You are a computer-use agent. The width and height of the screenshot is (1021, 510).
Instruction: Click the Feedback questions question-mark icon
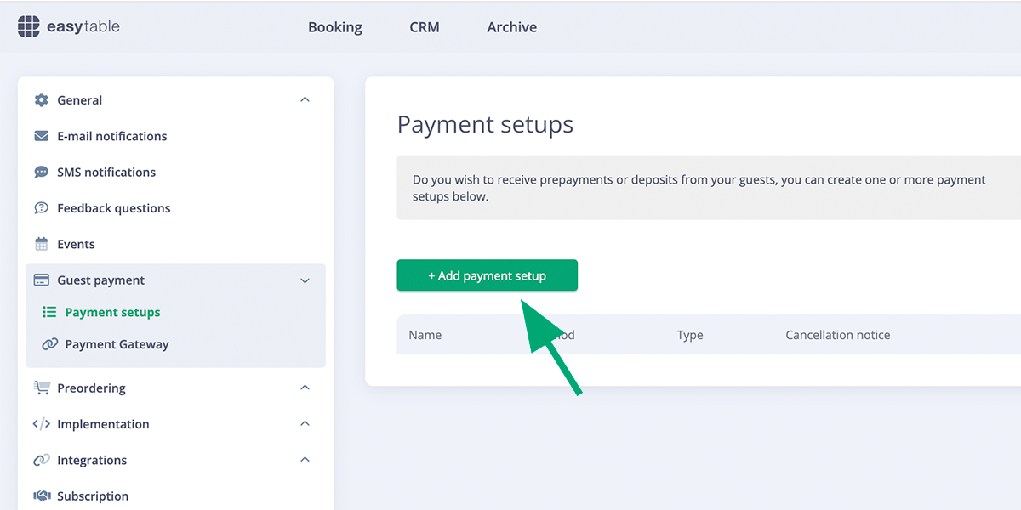[40, 207]
